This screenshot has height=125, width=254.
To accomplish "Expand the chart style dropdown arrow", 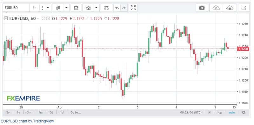I will 67,8.
